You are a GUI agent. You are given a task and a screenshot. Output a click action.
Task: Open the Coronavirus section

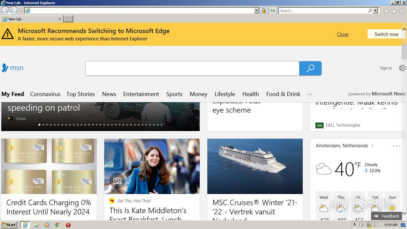[x=45, y=94]
